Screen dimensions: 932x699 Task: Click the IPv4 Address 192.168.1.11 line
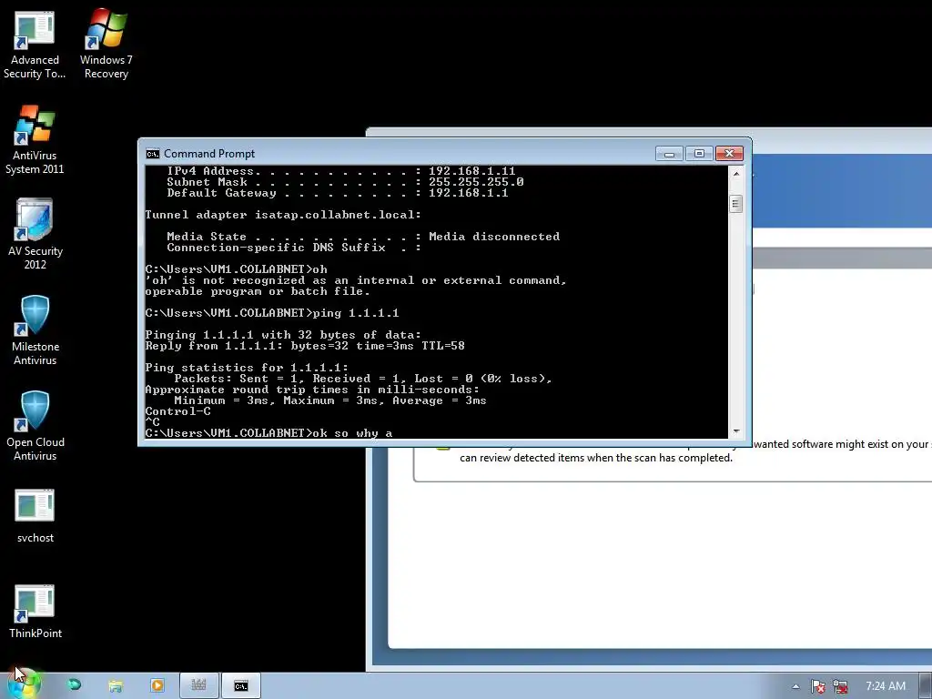click(x=341, y=171)
